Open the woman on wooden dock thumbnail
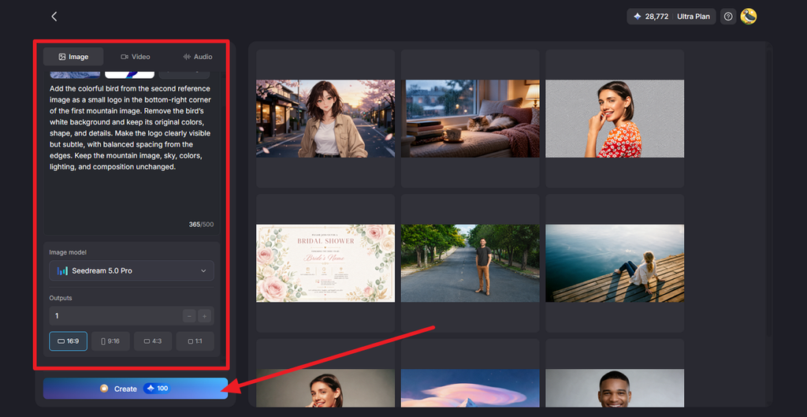This screenshot has width=807, height=417. coord(615,263)
